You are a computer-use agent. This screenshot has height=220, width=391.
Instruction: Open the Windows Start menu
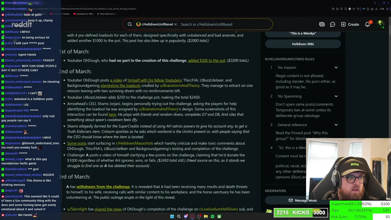pos(172,216)
